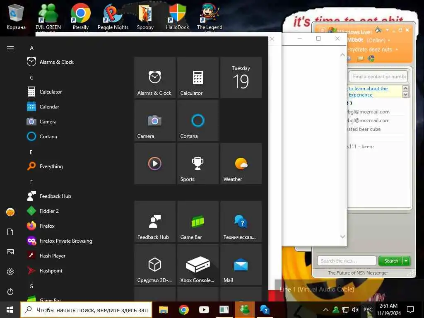Click the Feedback Hub tile
Viewport: 424px width, 318px height.
[x=155, y=222]
